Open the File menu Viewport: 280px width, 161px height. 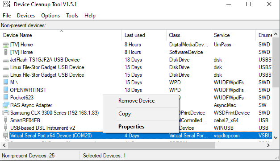7,16
